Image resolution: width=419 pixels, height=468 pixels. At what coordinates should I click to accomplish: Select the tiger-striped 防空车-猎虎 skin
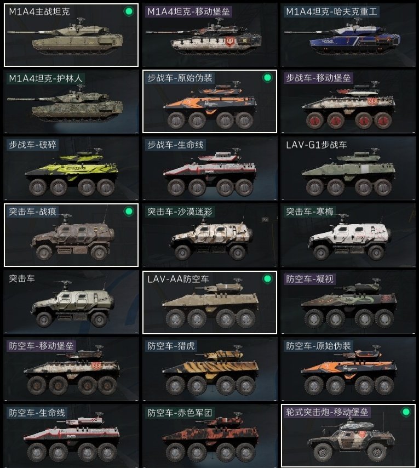210,369
